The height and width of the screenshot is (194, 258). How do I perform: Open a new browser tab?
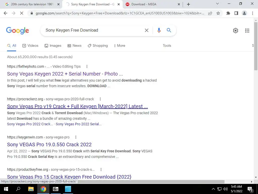(x=188, y=5)
